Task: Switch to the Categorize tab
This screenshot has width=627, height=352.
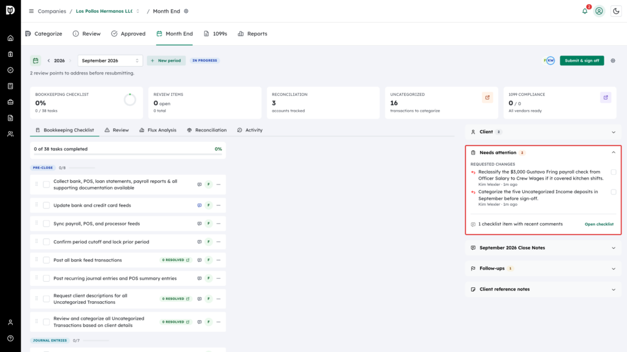Action: 43,34
